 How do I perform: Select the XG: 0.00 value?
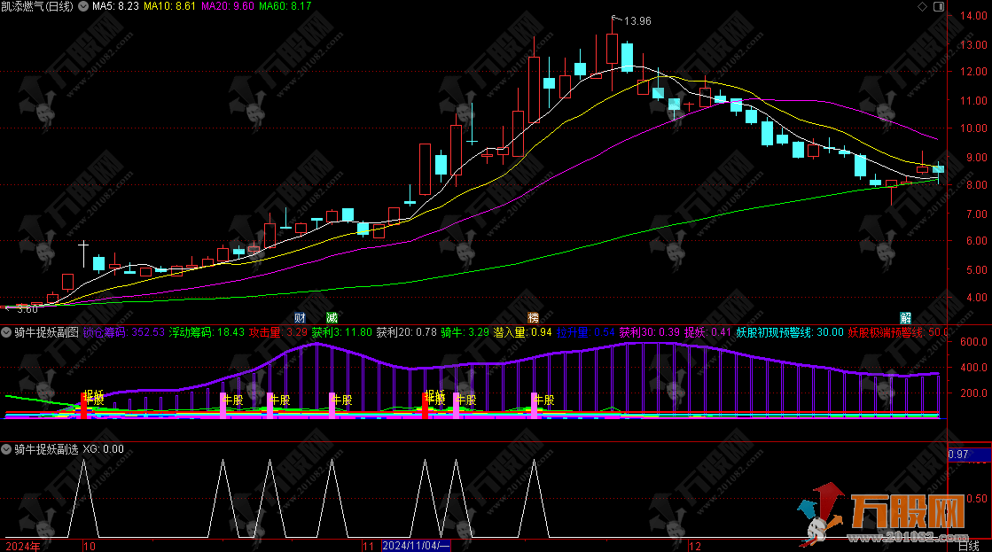pyautogui.click(x=103, y=449)
